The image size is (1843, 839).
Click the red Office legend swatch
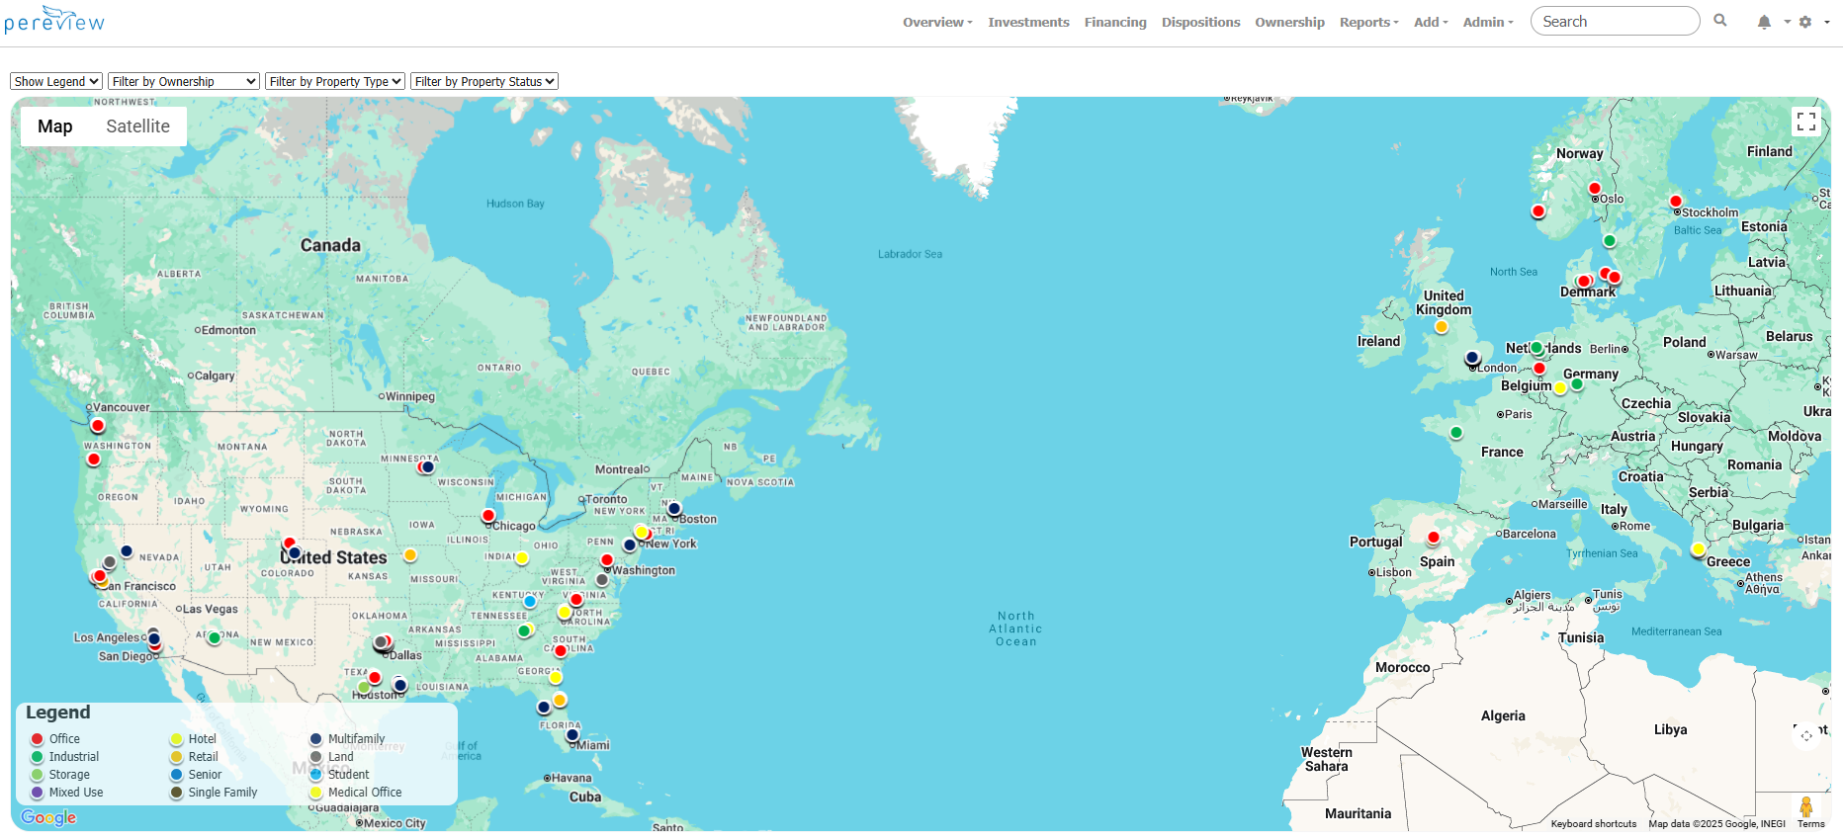tap(38, 739)
